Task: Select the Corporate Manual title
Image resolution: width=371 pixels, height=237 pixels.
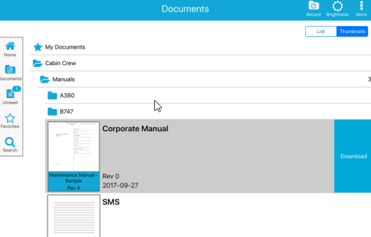Action: point(135,129)
